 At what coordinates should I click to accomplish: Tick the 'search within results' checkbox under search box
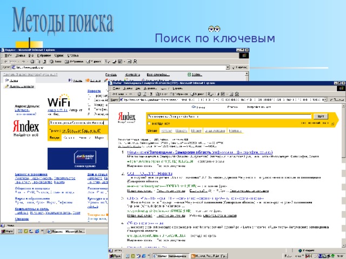point(150,124)
